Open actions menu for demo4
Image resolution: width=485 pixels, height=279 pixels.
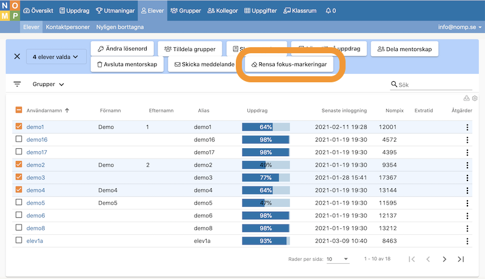coord(467,191)
